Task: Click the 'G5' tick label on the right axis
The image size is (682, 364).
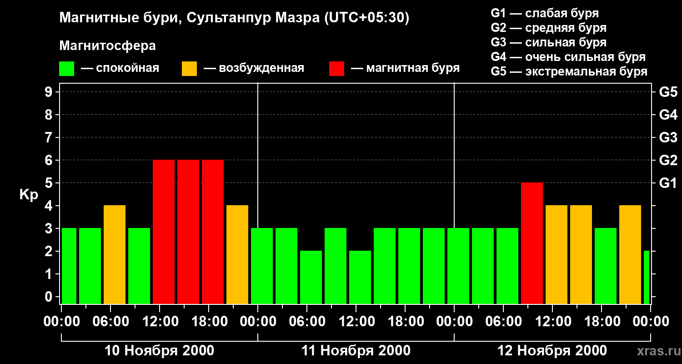Action: tap(668, 92)
